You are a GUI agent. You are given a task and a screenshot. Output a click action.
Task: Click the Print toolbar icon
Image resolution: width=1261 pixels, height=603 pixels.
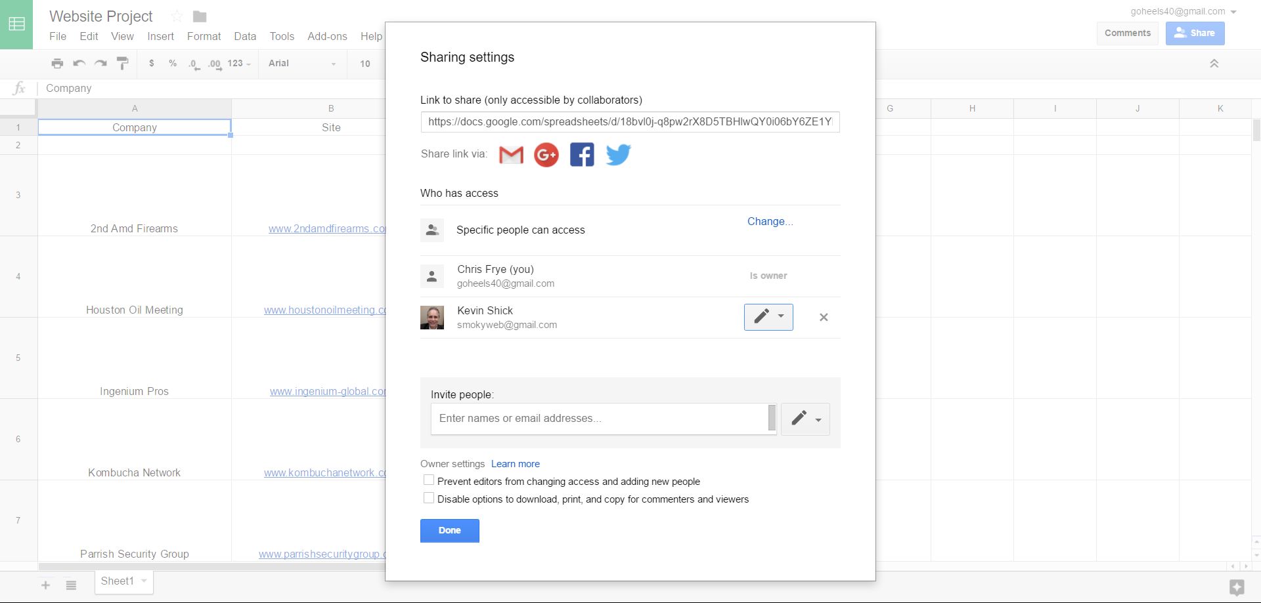(x=58, y=64)
